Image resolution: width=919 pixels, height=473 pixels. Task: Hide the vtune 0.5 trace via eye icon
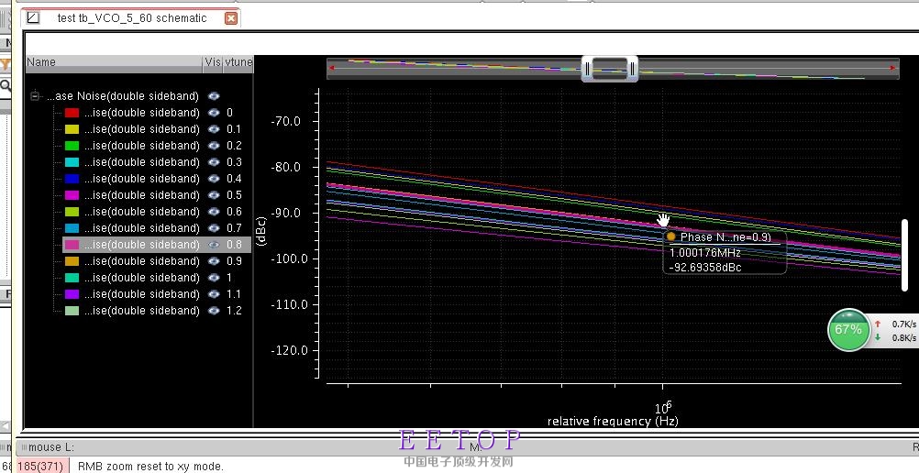[x=214, y=195]
